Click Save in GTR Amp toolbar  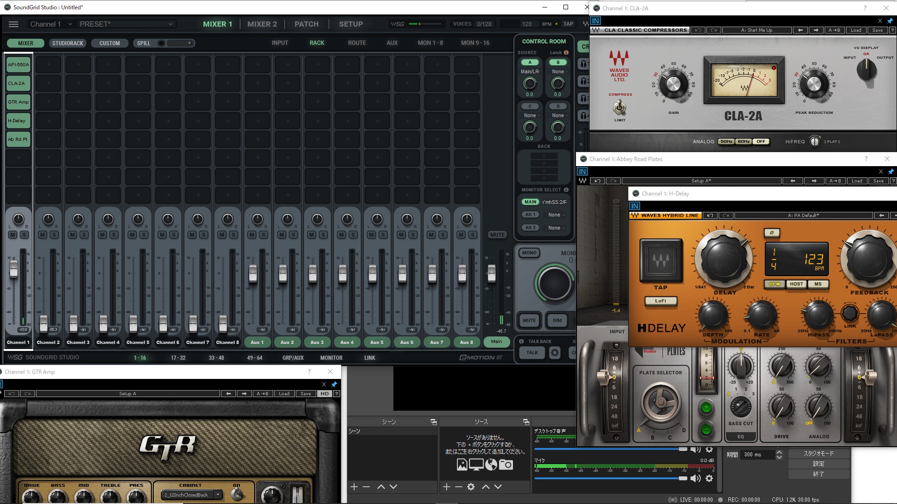(306, 394)
